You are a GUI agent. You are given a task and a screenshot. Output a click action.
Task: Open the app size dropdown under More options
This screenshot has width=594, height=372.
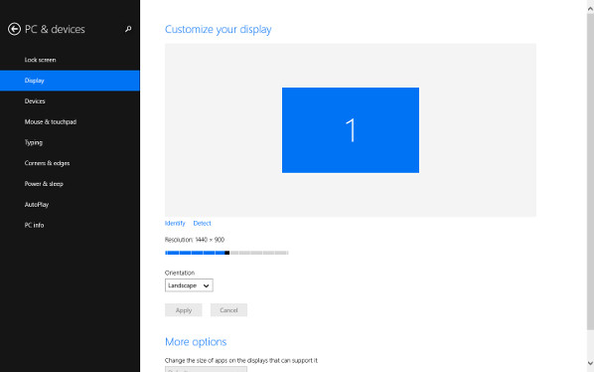pos(206,369)
